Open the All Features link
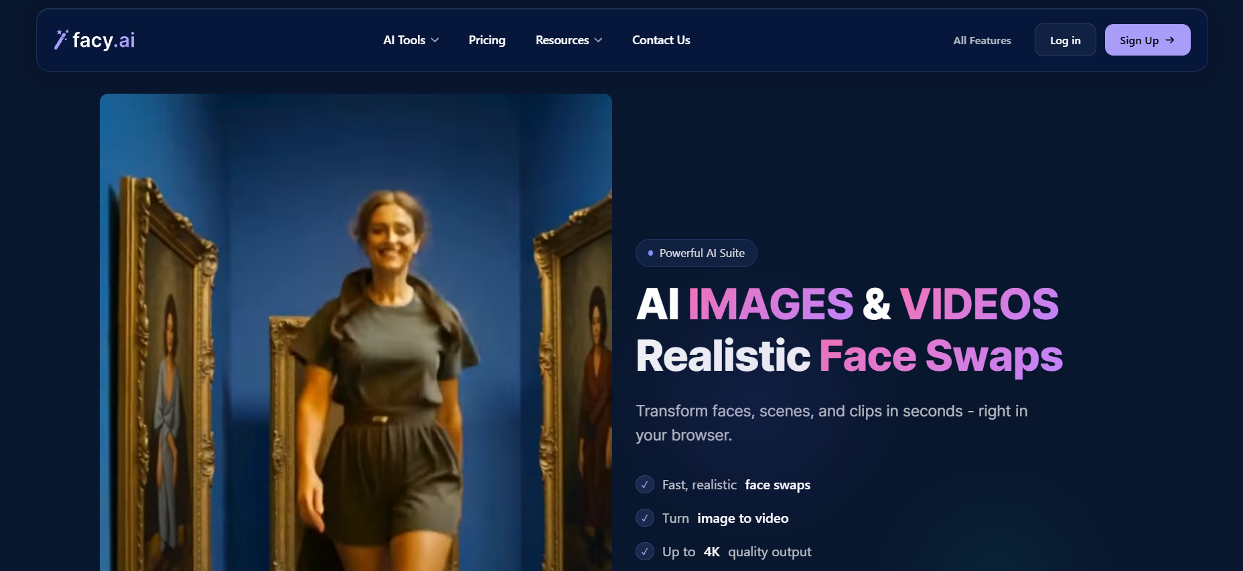This screenshot has height=571, width=1243. [x=982, y=40]
